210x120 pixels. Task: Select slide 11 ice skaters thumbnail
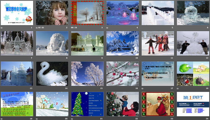158,43
